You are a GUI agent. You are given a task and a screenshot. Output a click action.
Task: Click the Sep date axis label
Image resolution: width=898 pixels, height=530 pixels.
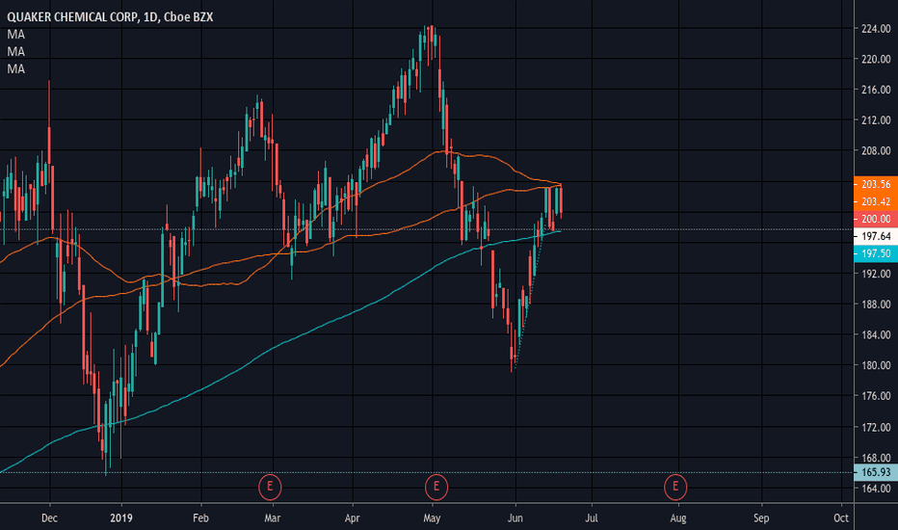(761, 518)
